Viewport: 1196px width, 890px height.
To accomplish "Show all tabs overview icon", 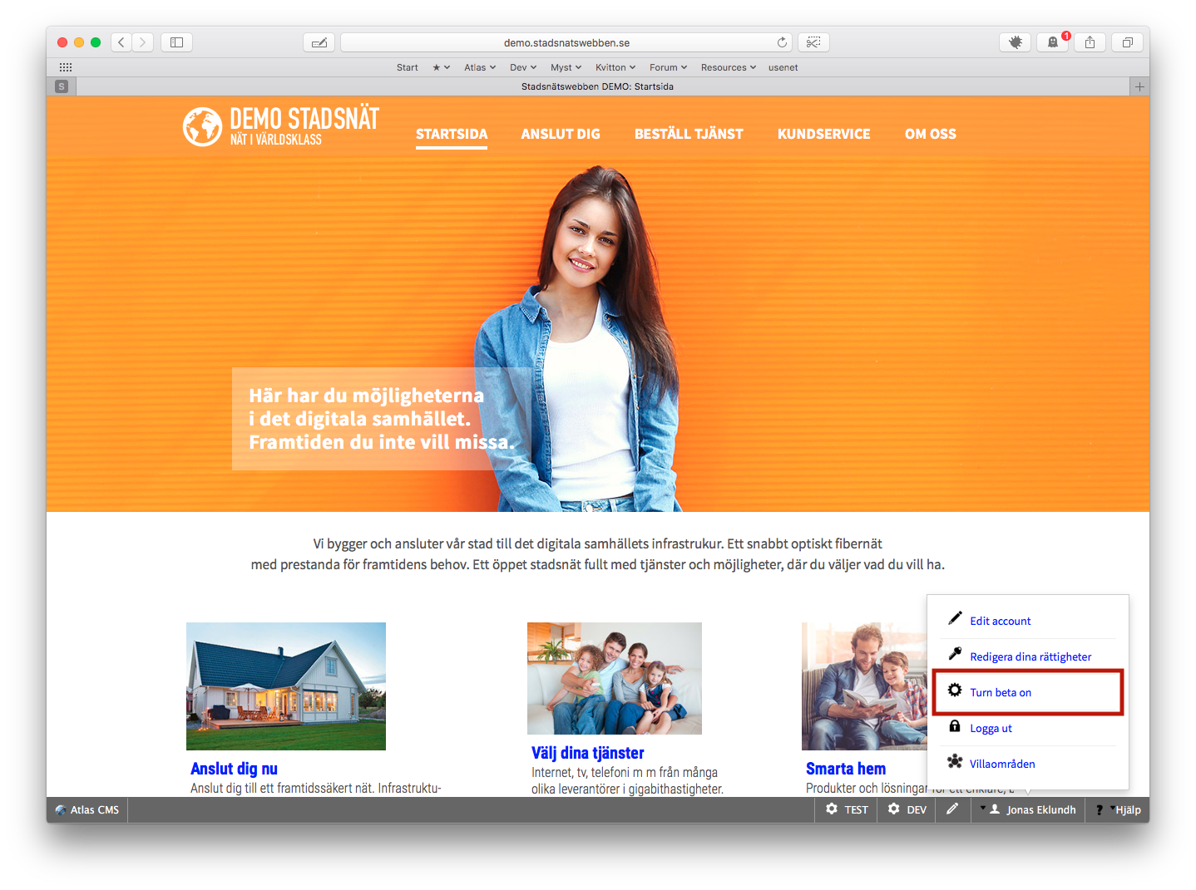I will click(x=1128, y=42).
